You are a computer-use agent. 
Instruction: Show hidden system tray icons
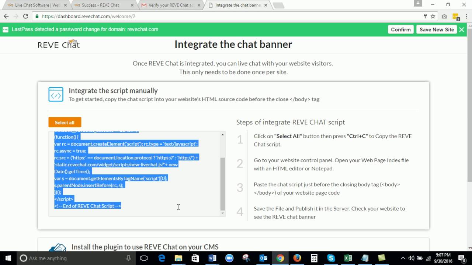tap(403, 258)
